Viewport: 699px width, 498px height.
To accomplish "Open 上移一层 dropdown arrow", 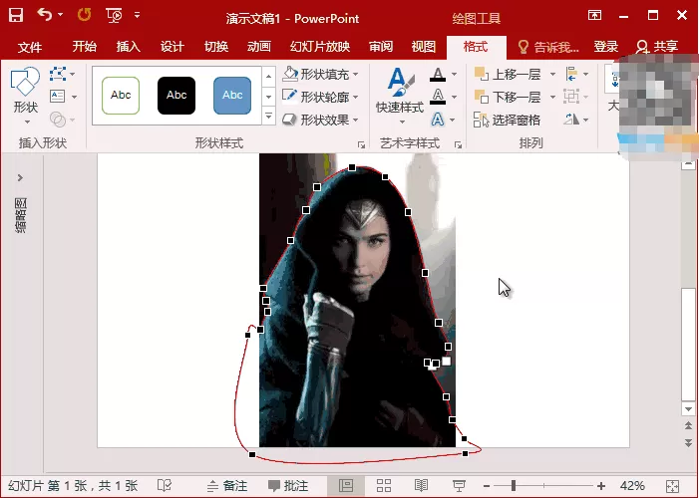I will [552, 74].
